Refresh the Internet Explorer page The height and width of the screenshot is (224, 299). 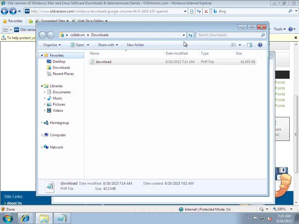pos(199,11)
